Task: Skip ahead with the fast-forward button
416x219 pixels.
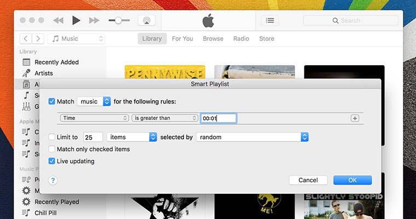Action: (94, 20)
